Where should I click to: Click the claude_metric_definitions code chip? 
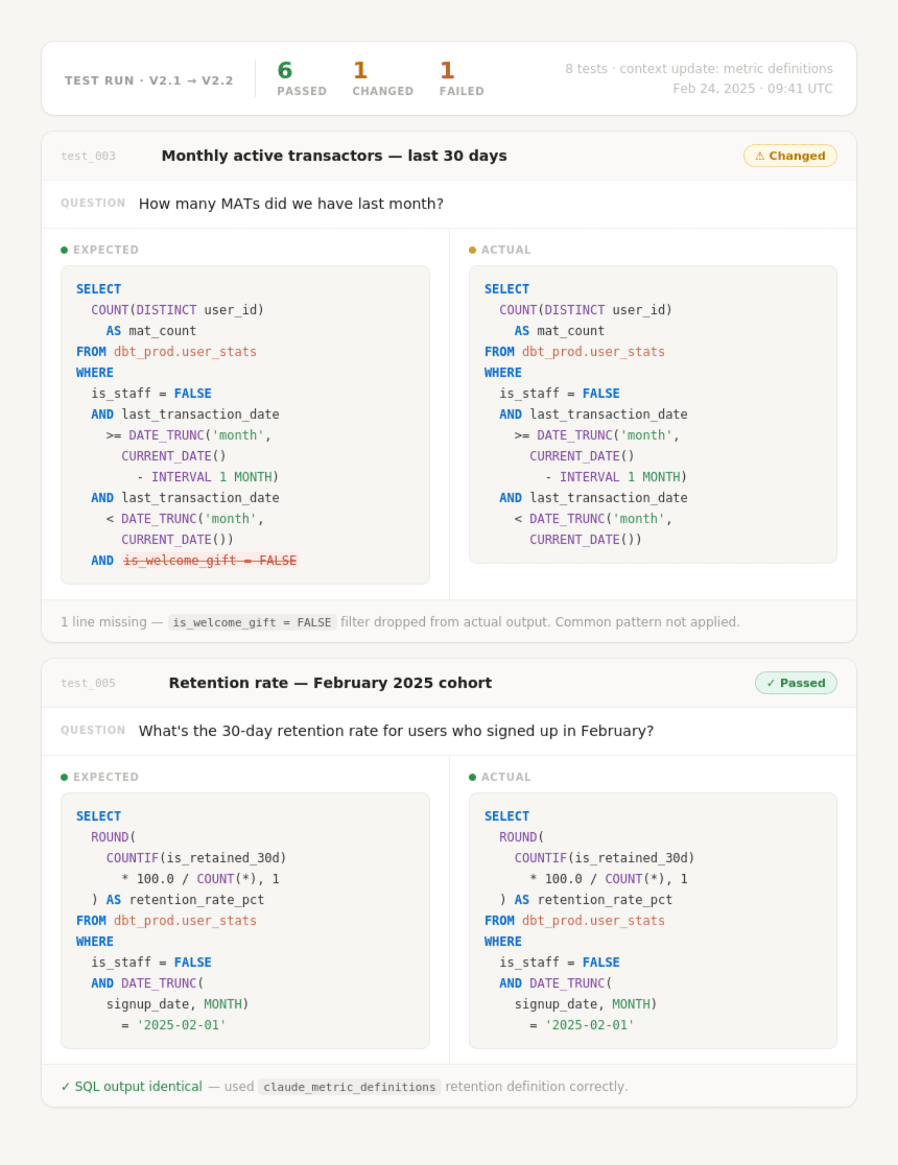[x=349, y=1087]
